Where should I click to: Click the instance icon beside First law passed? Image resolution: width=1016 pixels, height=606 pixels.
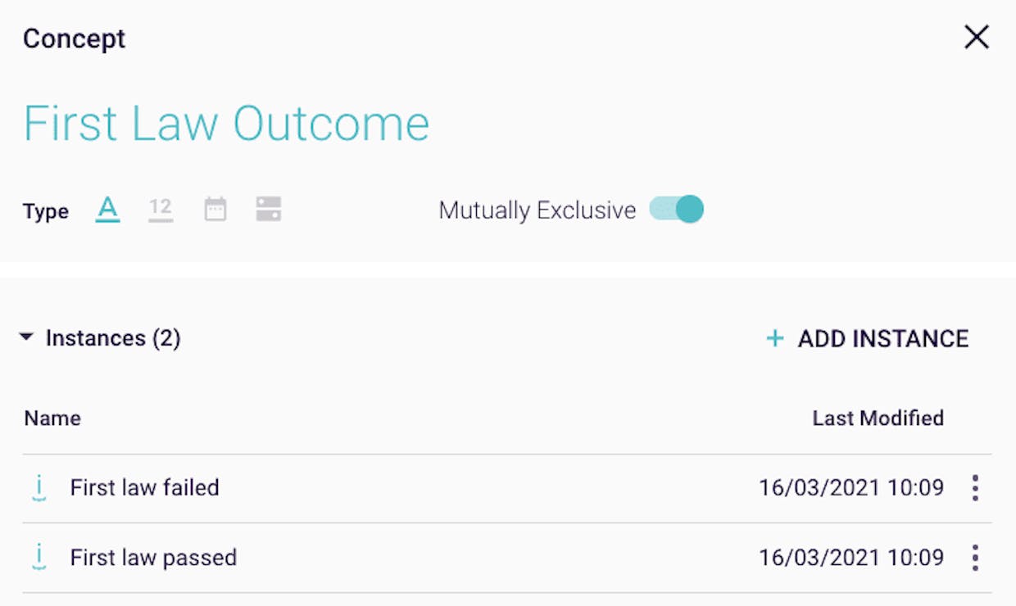pyautogui.click(x=38, y=558)
